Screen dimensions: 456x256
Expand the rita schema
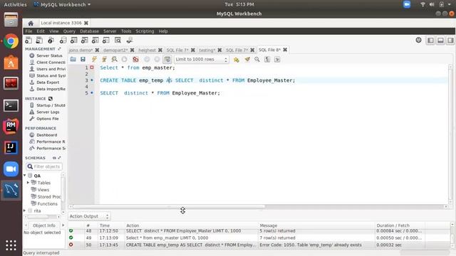(x=25, y=210)
